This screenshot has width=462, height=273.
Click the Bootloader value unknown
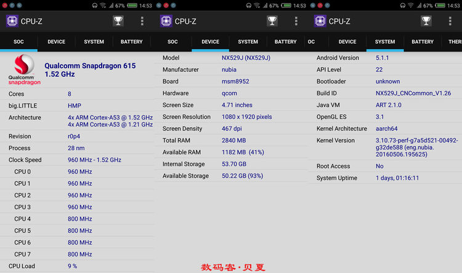pyautogui.click(x=387, y=82)
